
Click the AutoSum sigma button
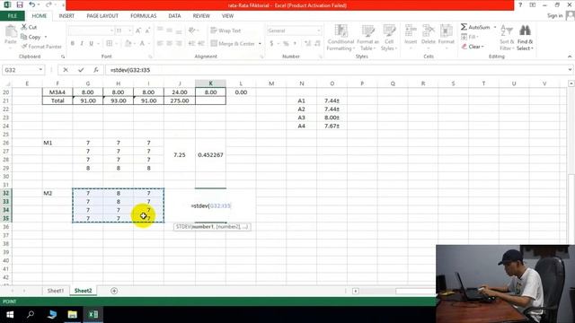(x=475, y=27)
